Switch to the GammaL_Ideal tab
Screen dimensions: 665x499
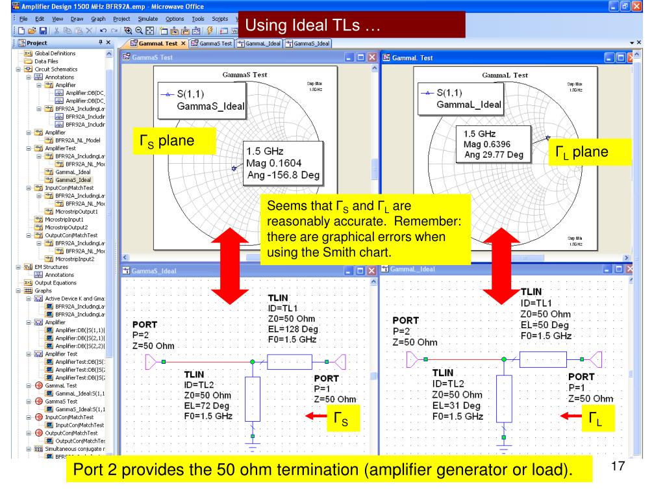click(258, 44)
